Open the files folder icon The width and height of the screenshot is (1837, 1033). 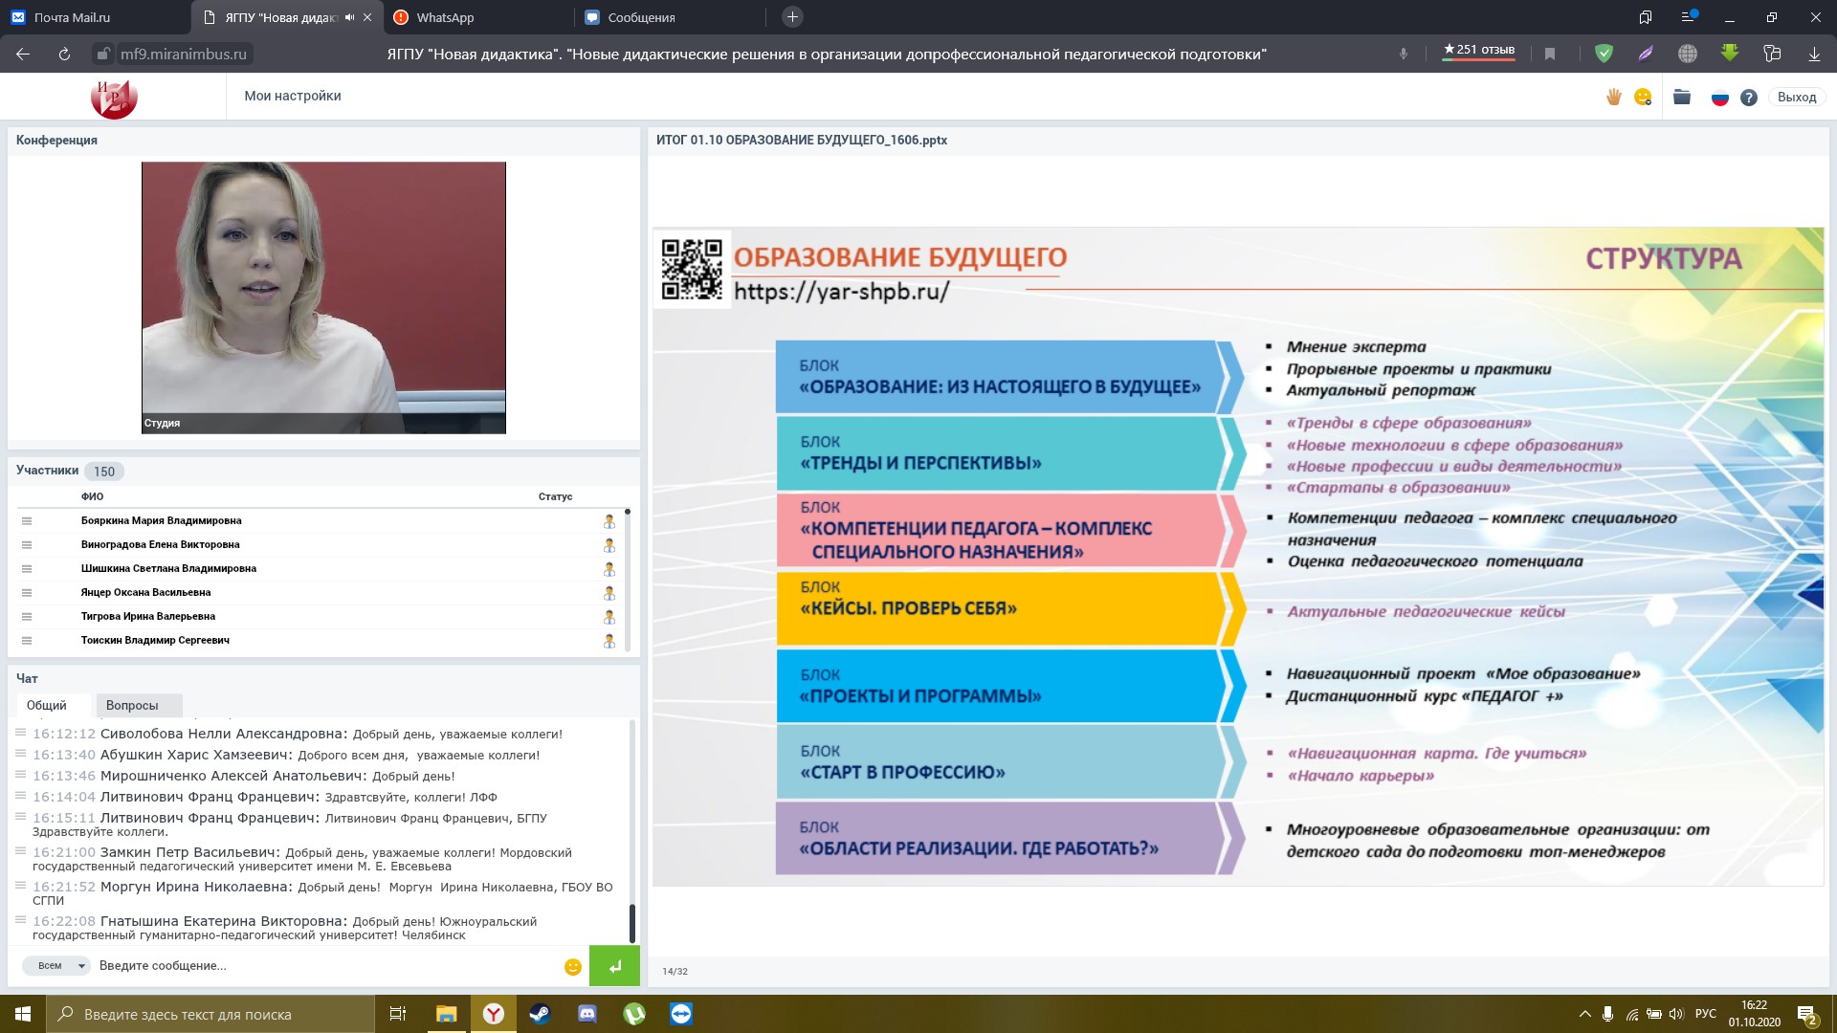click(x=1682, y=97)
